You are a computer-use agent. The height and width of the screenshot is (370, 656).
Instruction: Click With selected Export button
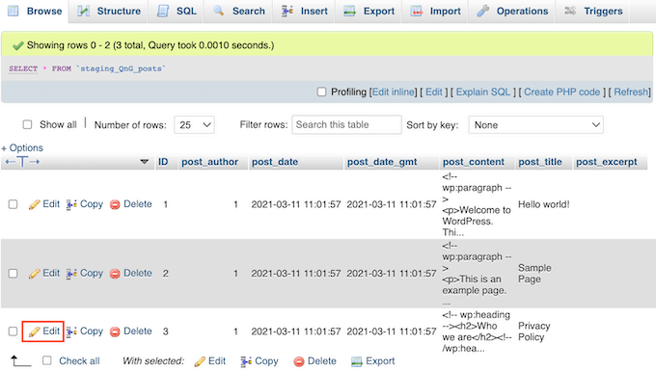click(x=372, y=360)
